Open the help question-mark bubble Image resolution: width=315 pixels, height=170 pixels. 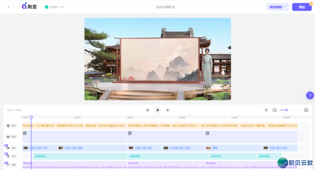310,95
